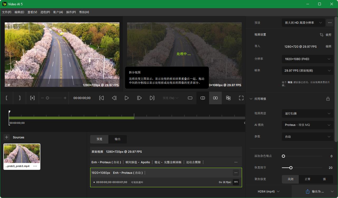The width and height of the screenshot is (338, 198).
Task: Switch to the 预览 tab
Action: click(99, 139)
